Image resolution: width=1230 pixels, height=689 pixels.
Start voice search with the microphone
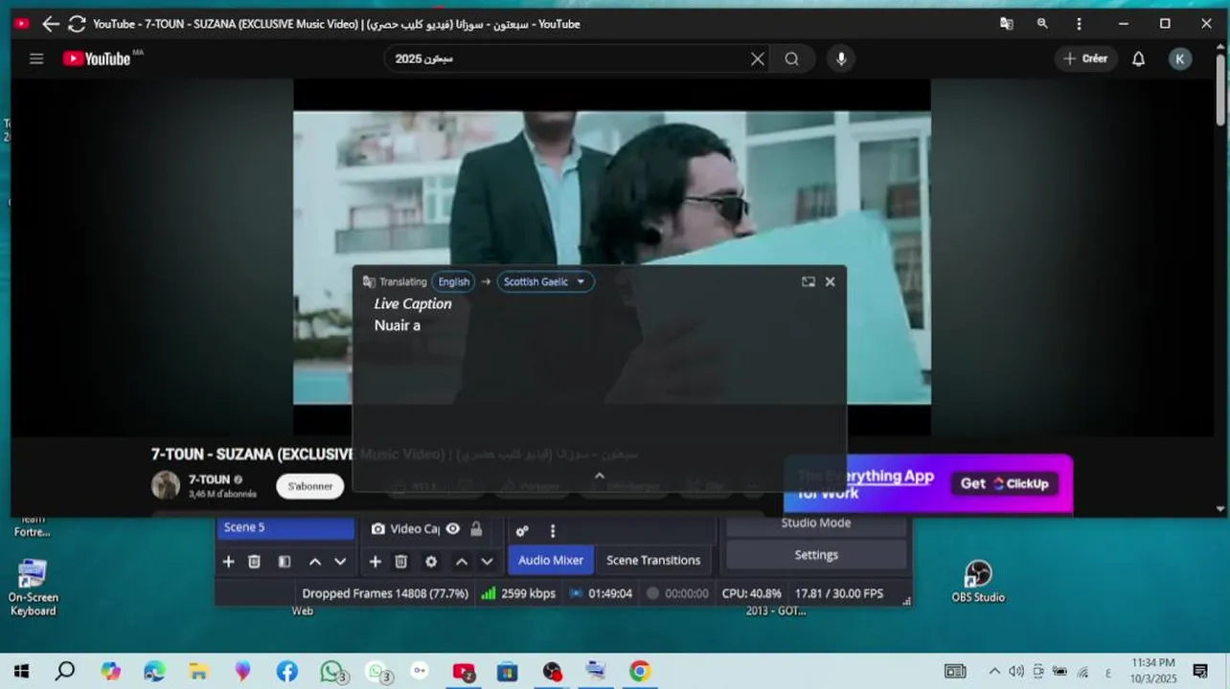(841, 58)
